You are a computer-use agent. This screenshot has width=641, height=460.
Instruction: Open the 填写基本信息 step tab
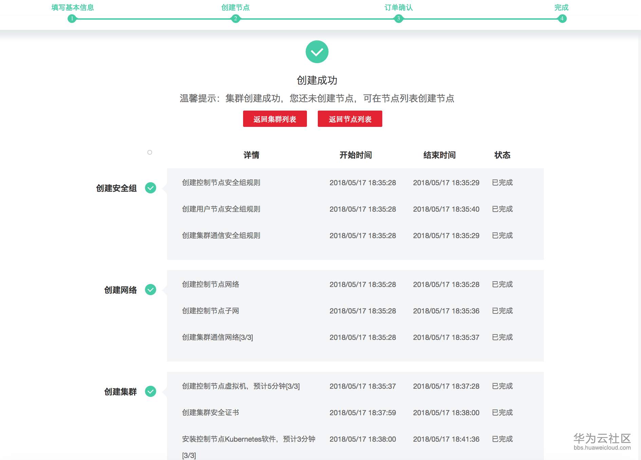72,7
